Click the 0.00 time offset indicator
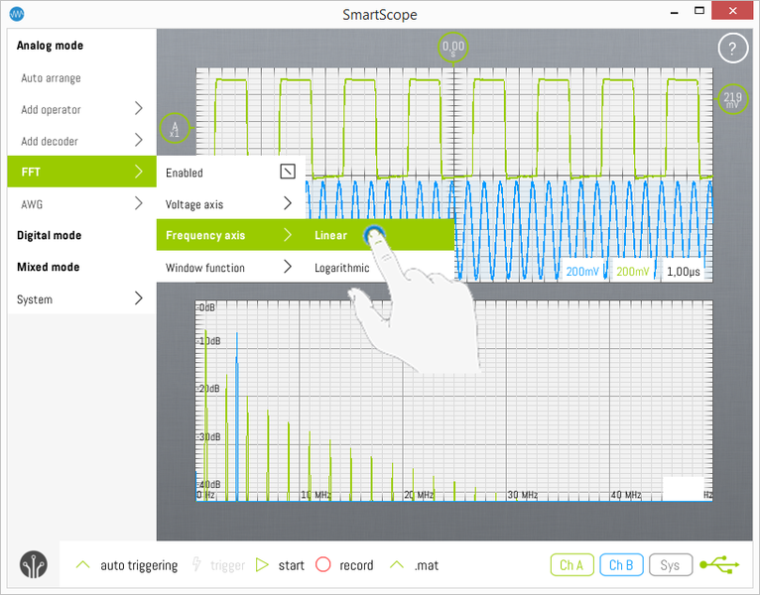 click(x=452, y=47)
